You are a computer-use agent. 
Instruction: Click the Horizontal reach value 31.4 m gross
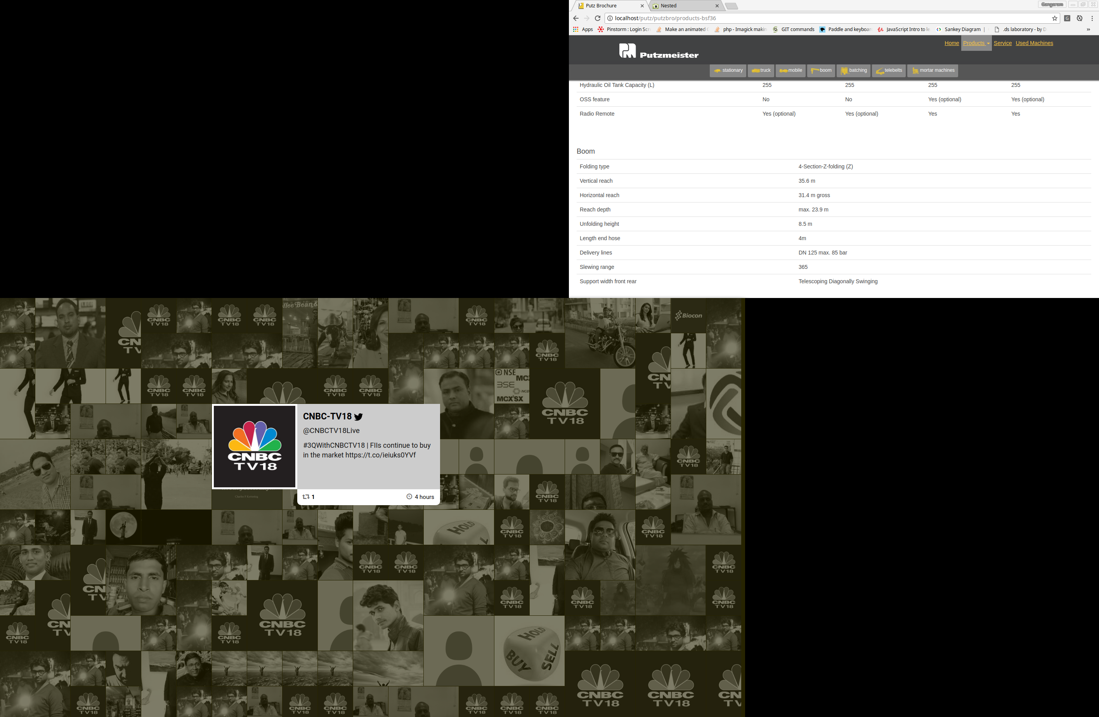tap(814, 195)
